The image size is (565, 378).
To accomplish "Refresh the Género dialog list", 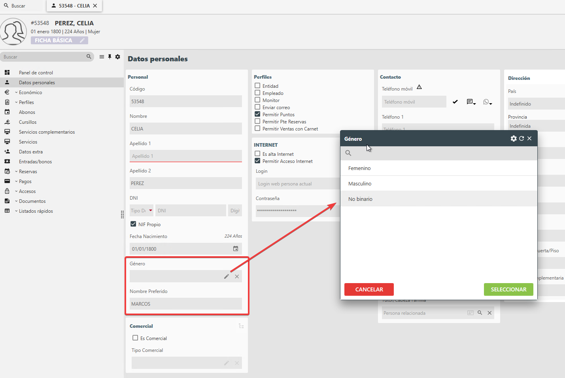I will tap(522, 138).
